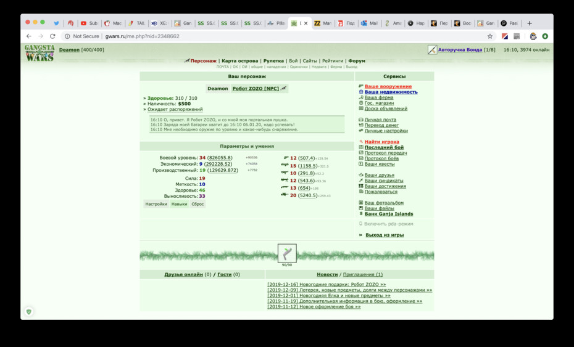Click the economic experience value 292228.52

[218, 164]
